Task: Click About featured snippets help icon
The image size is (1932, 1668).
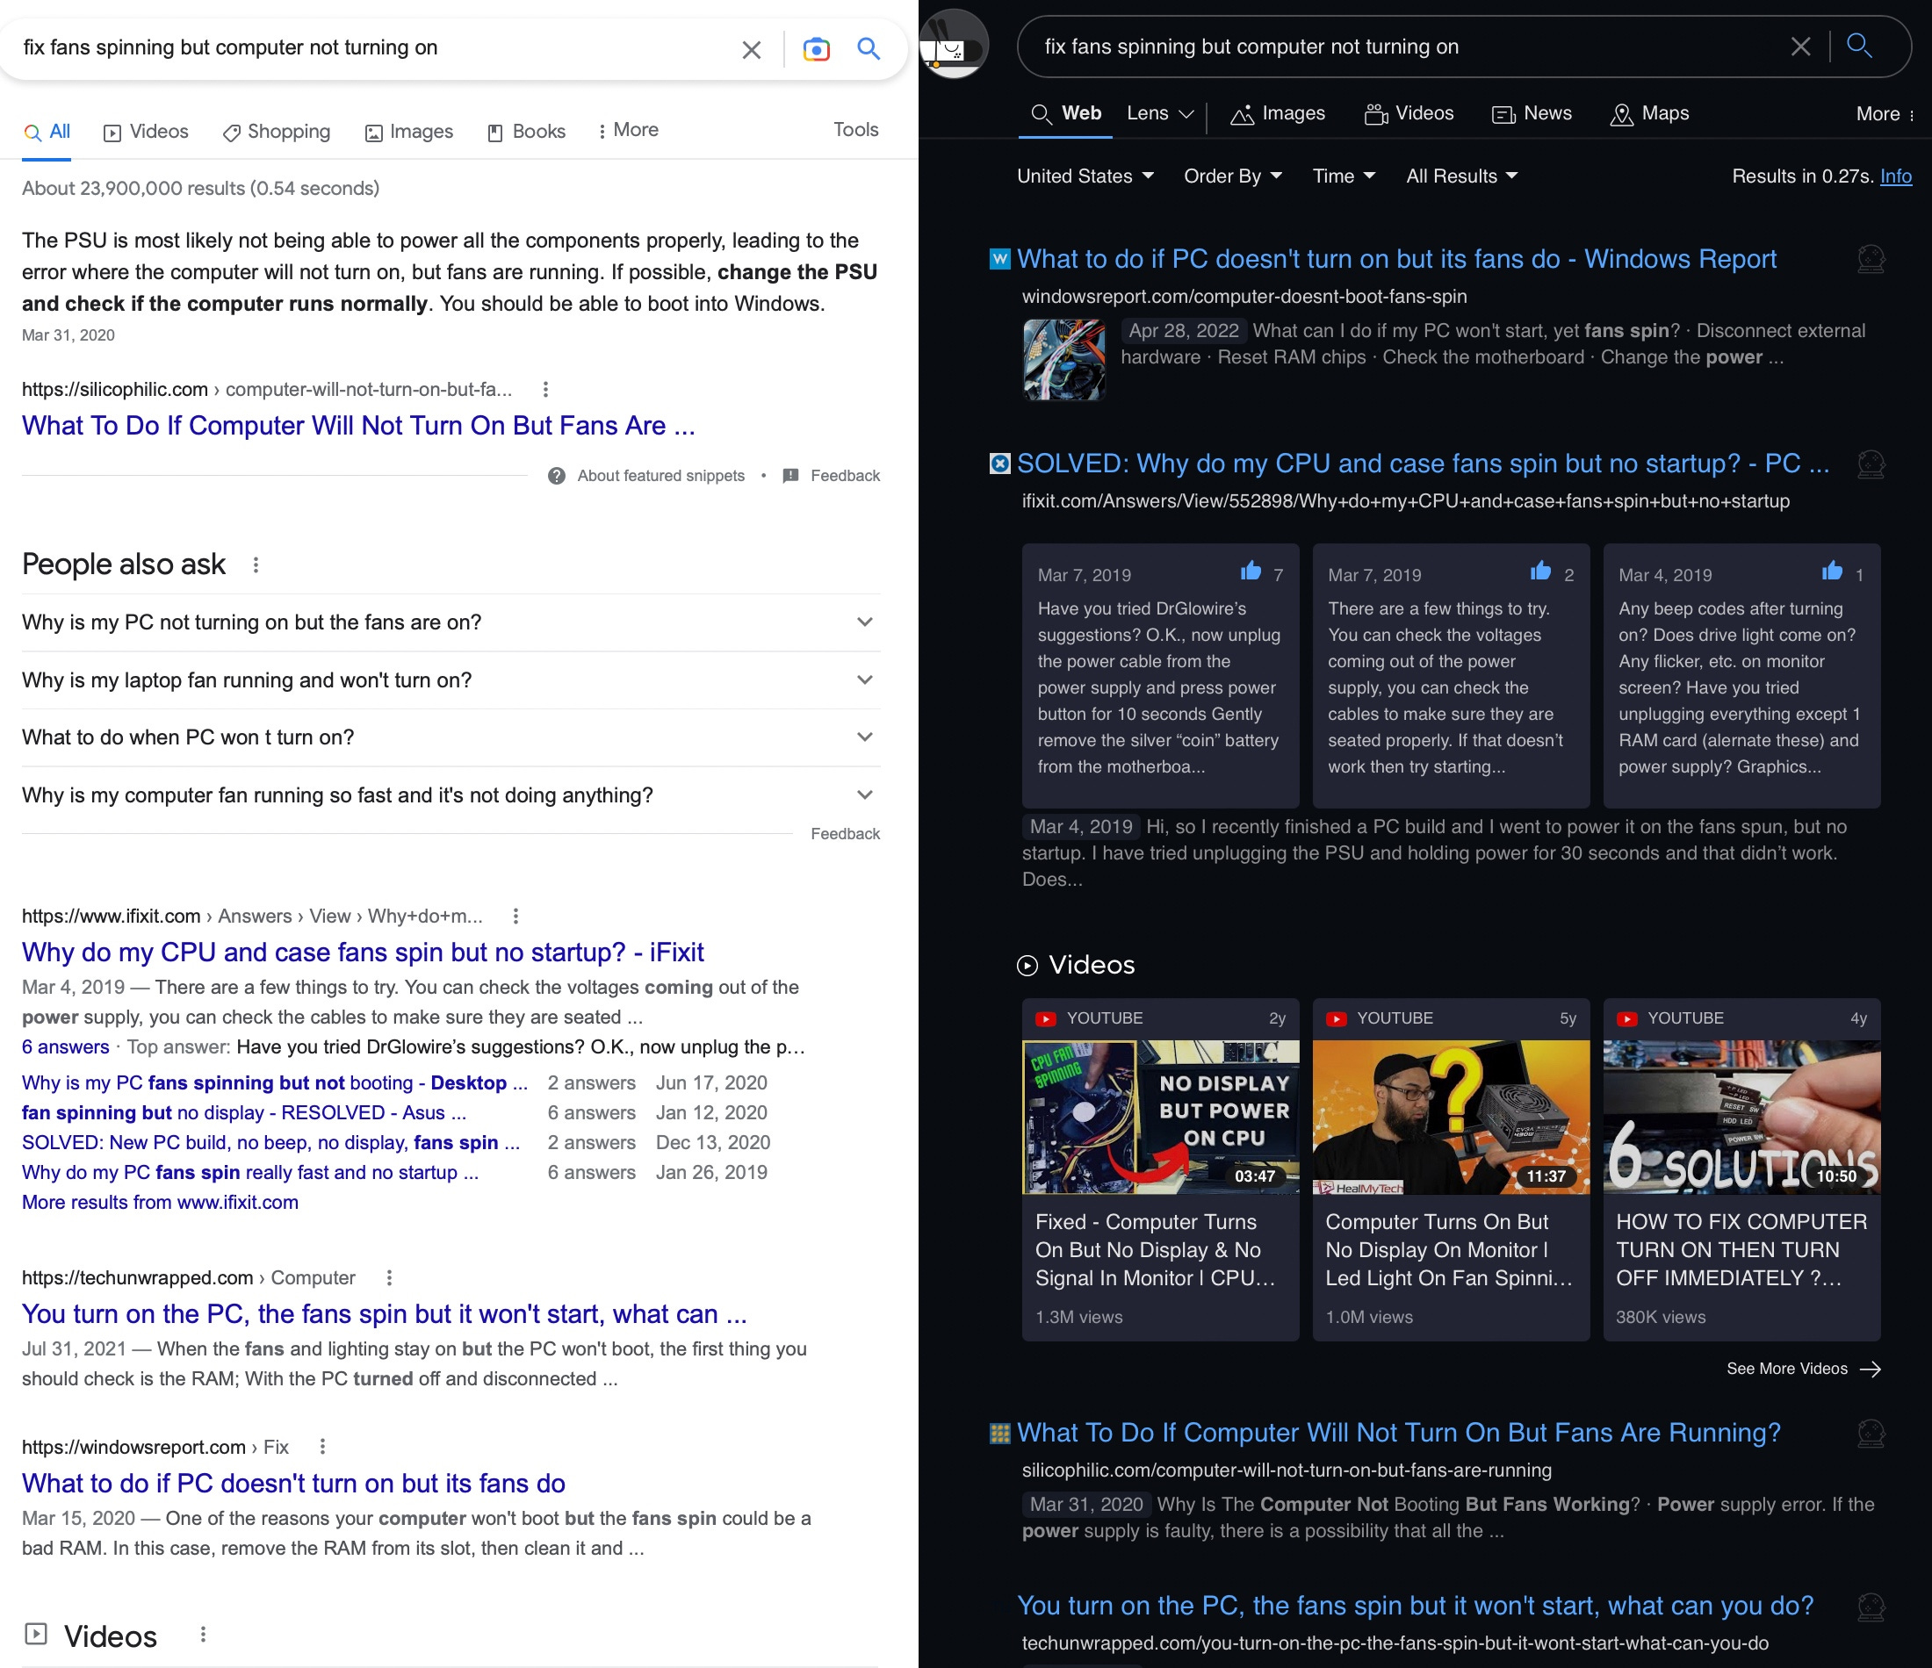Action: coord(557,476)
